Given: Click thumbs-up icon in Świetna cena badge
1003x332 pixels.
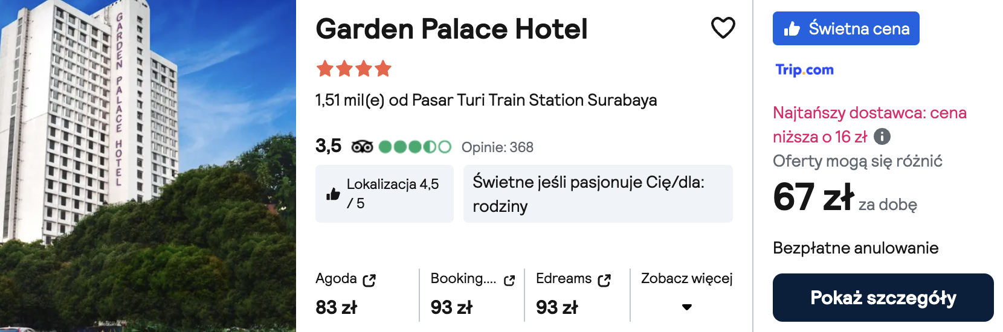Looking at the screenshot, I should tap(792, 28).
